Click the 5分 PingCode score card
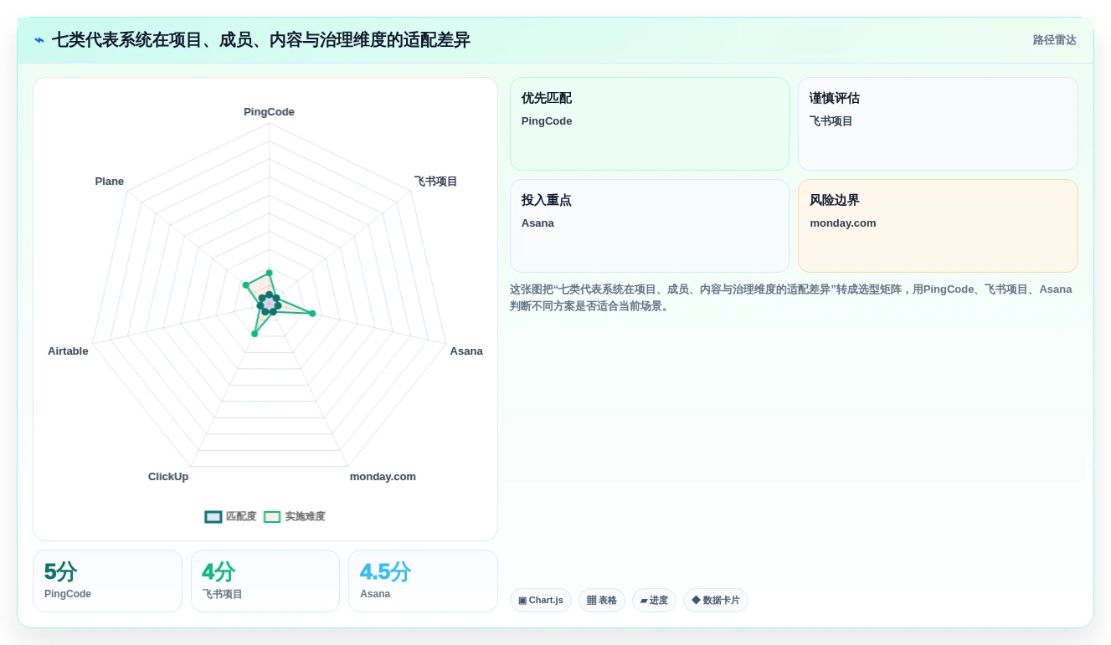The height and width of the screenshot is (645, 1111). point(107,581)
